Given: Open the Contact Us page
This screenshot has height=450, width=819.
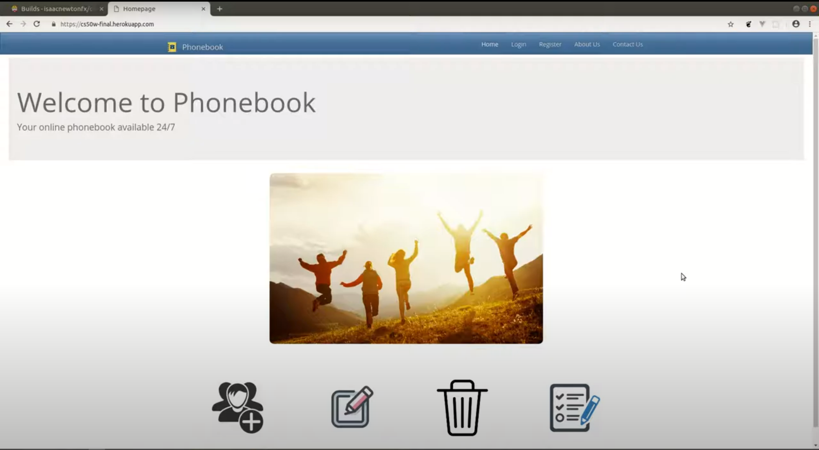Looking at the screenshot, I should tap(627, 44).
